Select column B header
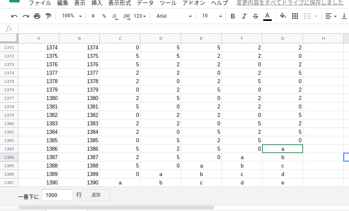Image resolution: width=349 pixels, height=211 pixels. click(79, 39)
